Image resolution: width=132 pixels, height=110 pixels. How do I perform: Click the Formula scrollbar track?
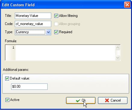(118, 52)
